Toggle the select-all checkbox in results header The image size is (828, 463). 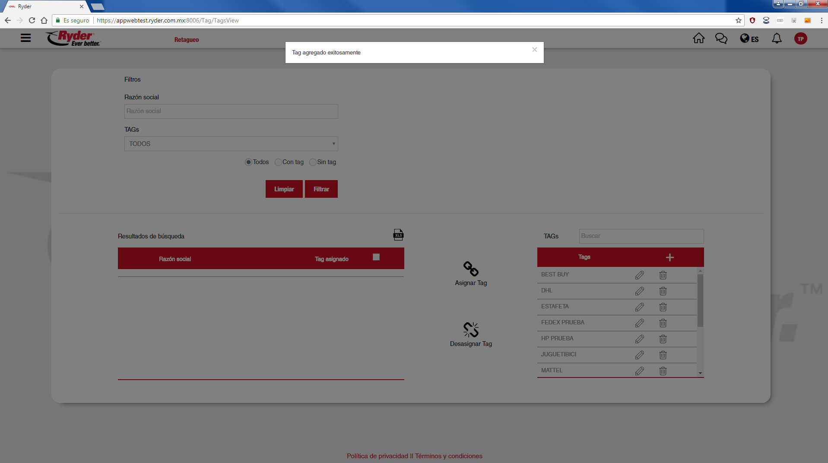pyautogui.click(x=376, y=257)
